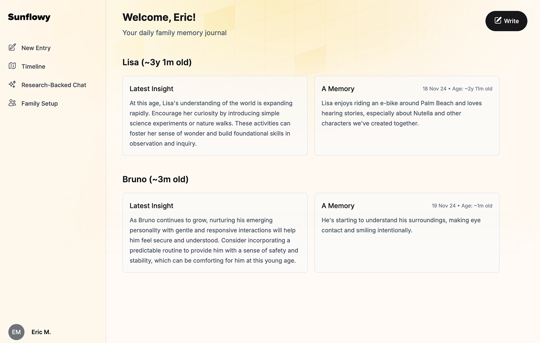Click the Research-Backed Chat sparkle icon
Image resolution: width=540 pixels, height=343 pixels.
pyautogui.click(x=12, y=84)
